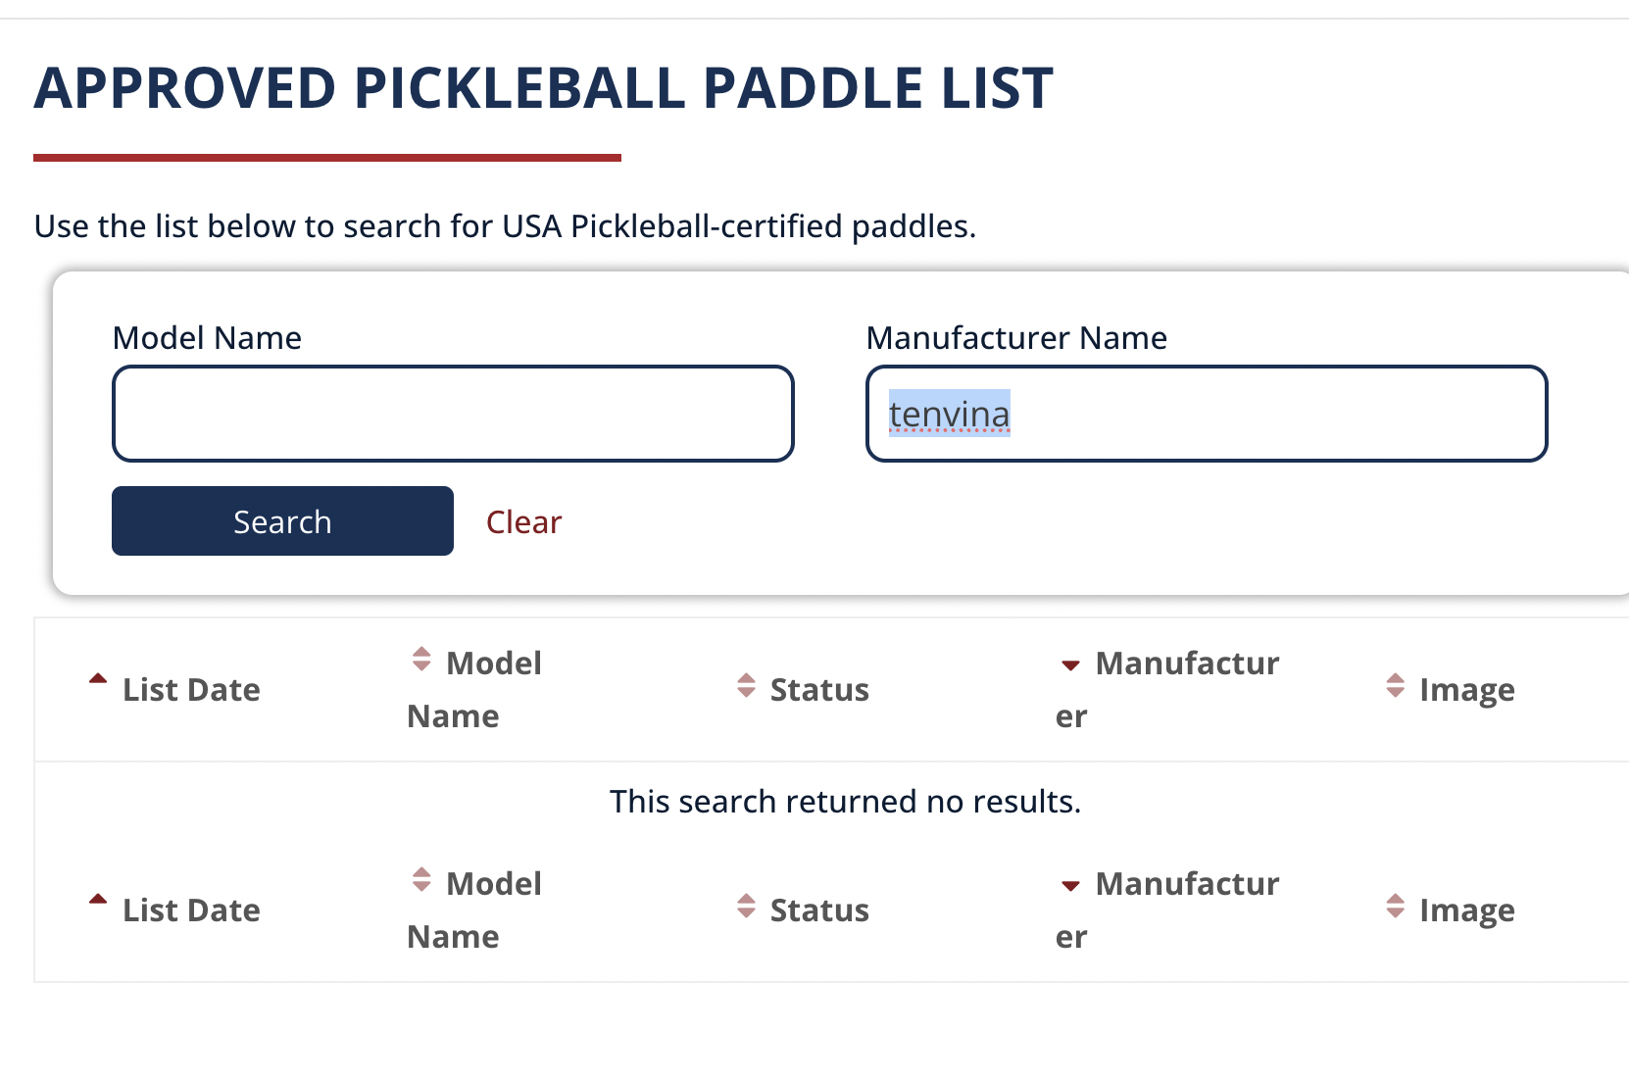This screenshot has width=1629, height=1082.
Task: Click inside the Model Name field
Action: pyautogui.click(x=452, y=414)
